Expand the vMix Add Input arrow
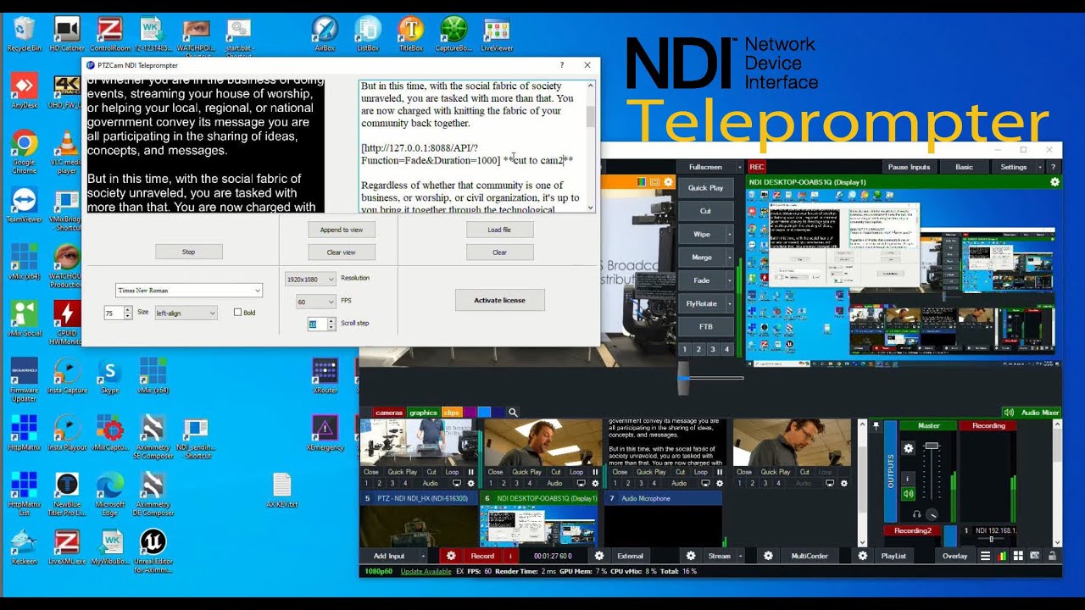Viewport: 1085px width, 610px height. (425, 556)
